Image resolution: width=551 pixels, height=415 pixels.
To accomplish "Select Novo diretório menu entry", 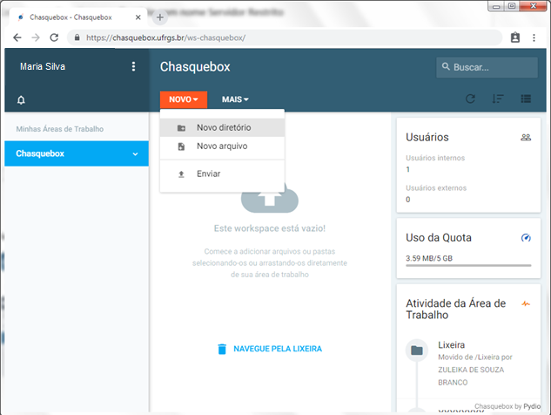I will point(222,127).
